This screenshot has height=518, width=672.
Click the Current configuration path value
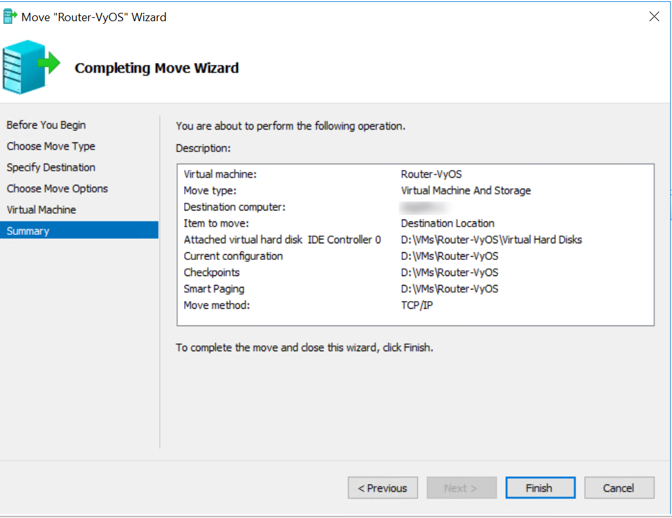(449, 256)
